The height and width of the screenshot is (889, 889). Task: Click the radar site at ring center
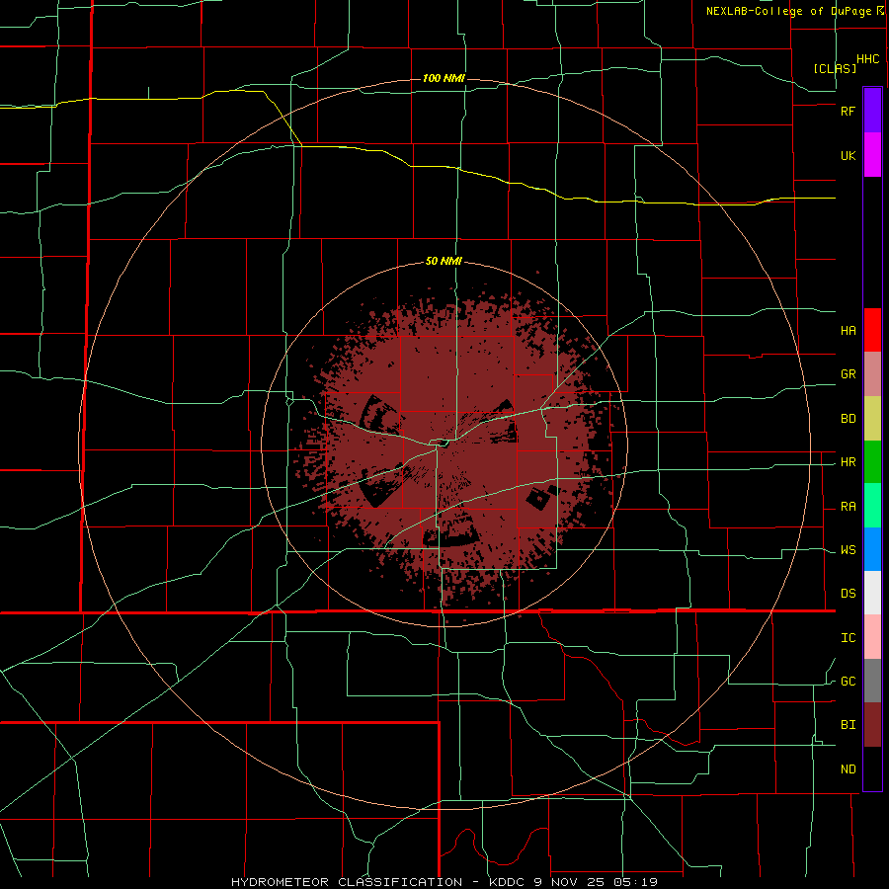point(444,444)
